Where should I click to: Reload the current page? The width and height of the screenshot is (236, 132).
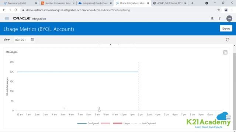click(x=16, y=10)
